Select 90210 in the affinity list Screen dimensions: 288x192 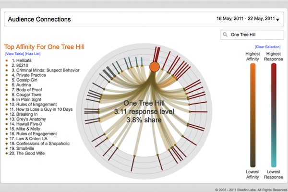coord(17,65)
